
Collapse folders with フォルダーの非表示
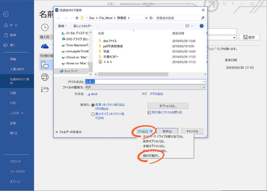[68, 132]
